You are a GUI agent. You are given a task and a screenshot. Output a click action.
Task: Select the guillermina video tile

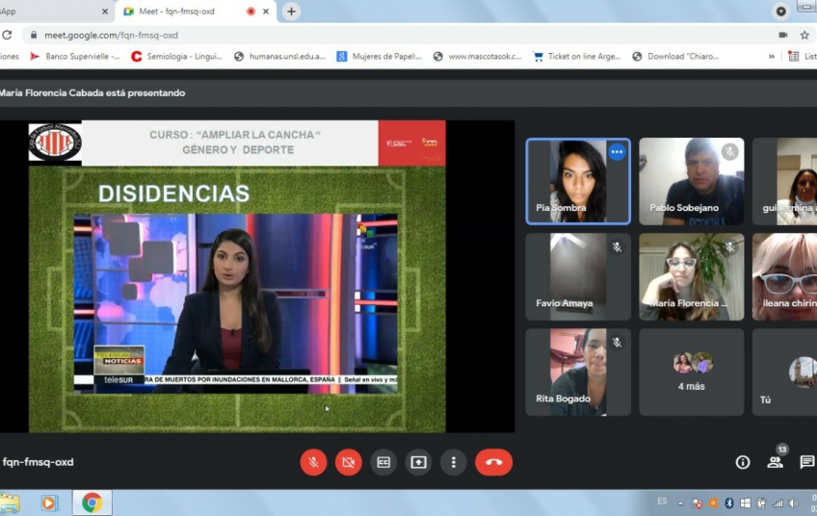(784, 181)
